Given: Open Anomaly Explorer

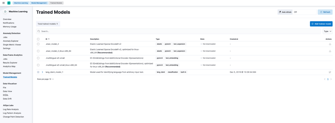Looking at the screenshot, I should [x=11, y=41].
